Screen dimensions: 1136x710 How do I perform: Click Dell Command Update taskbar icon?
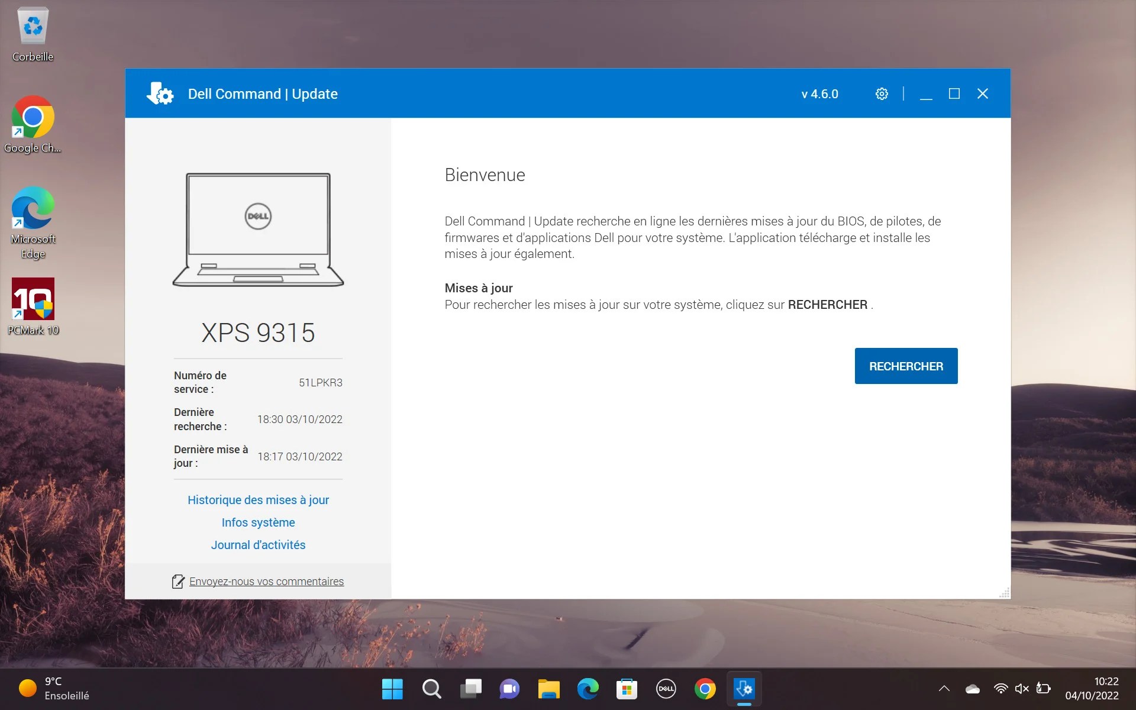pos(744,689)
